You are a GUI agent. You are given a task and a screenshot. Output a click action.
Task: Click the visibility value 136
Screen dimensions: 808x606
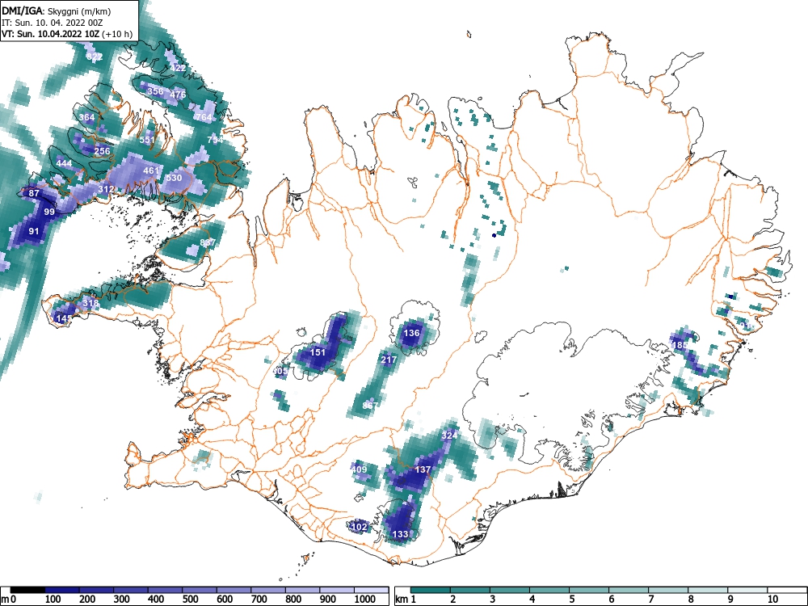click(411, 333)
